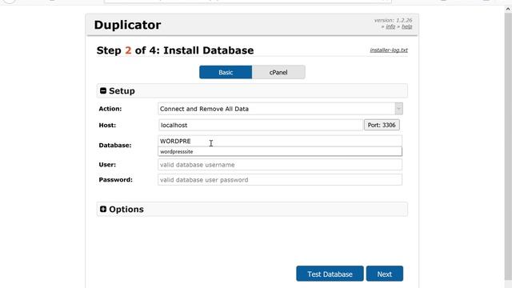This screenshot has height=288, width=512.
Task: Click the User input field
Action: click(280, 165)
